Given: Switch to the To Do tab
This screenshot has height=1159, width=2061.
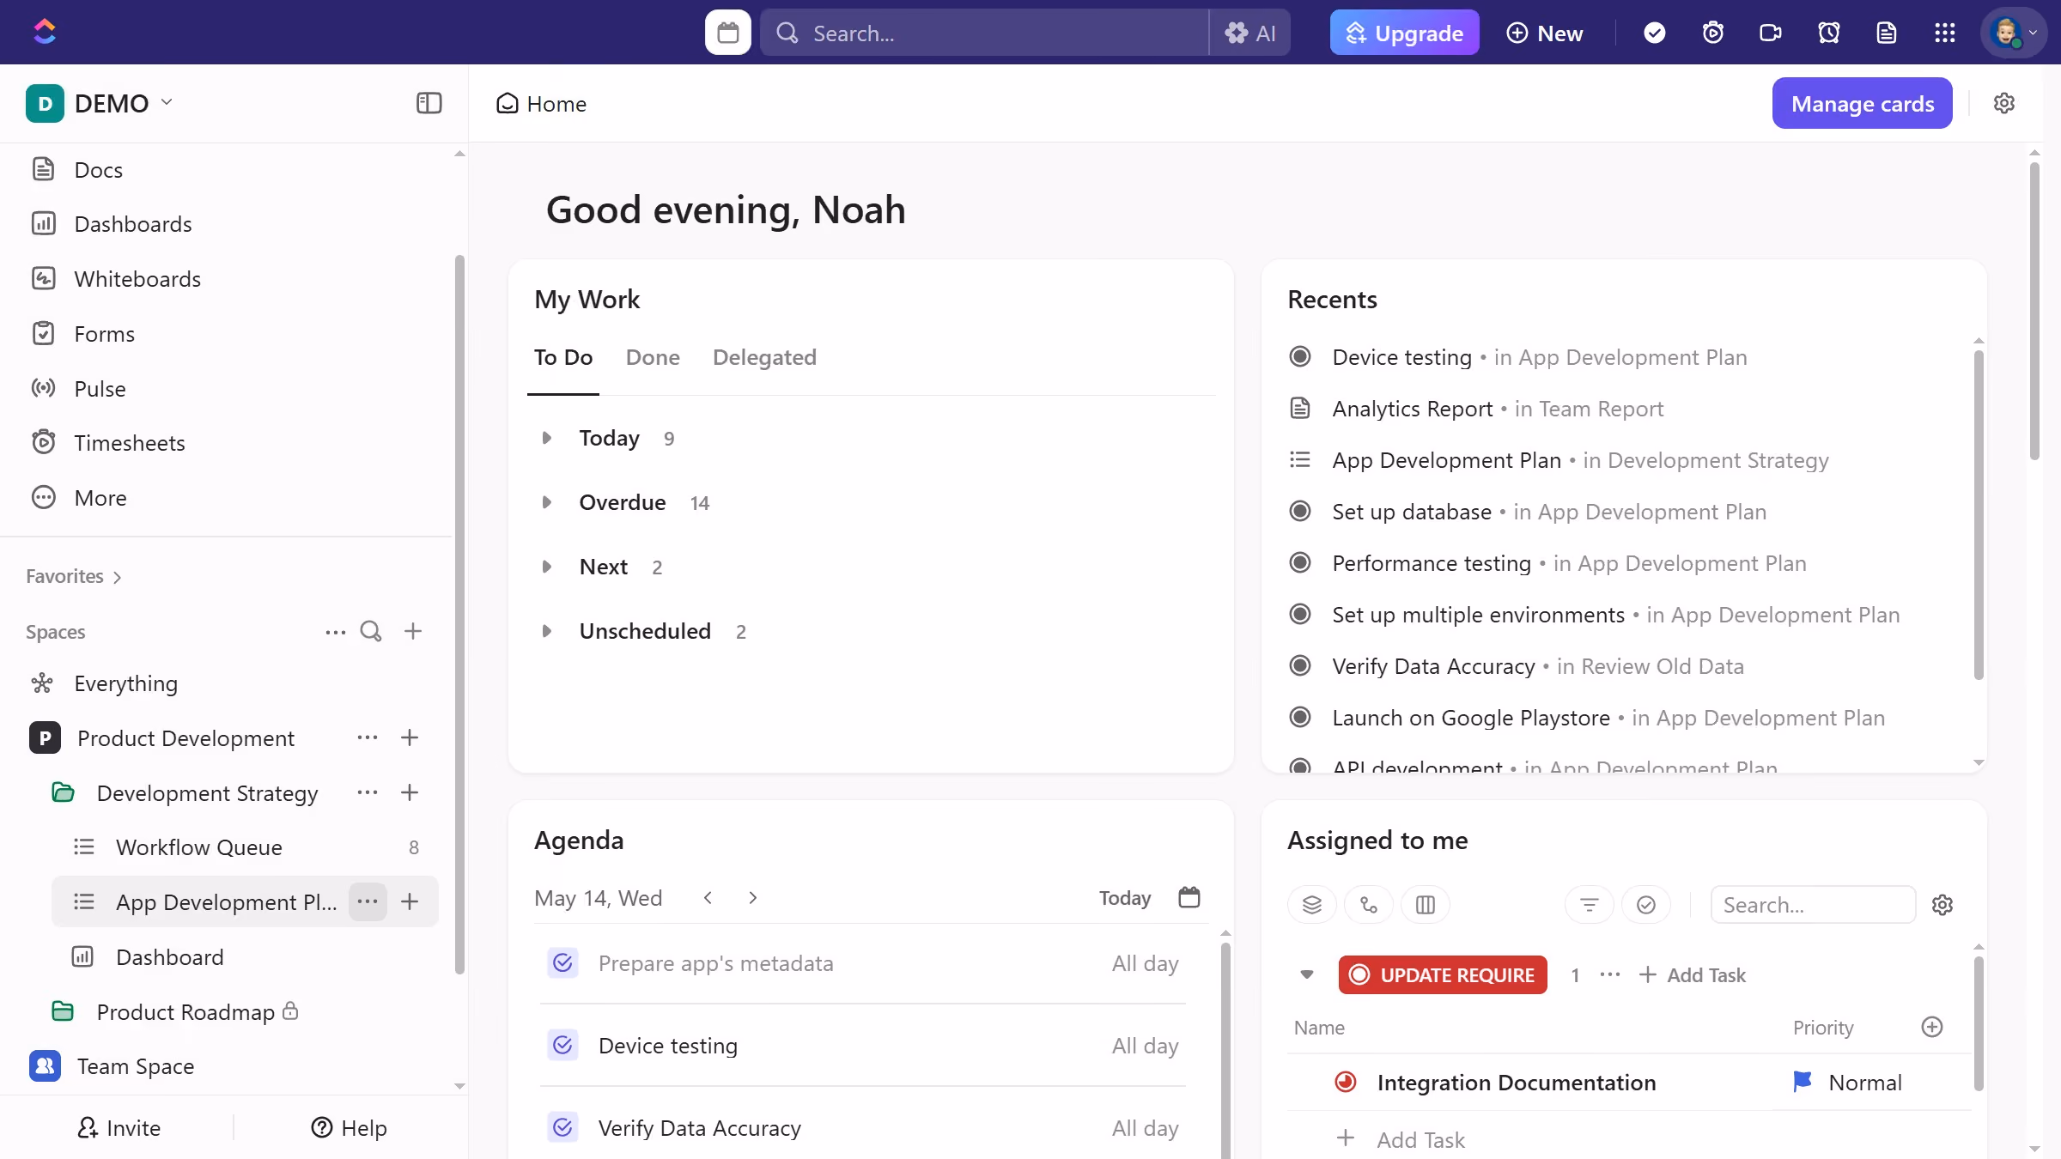Looking at the screenshot, I should click(x=563, y=357).
